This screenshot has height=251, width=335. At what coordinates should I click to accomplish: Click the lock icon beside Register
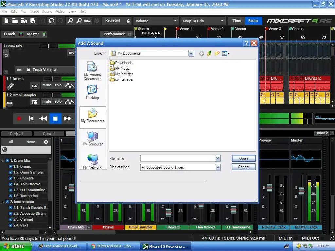tap(128, 21)
